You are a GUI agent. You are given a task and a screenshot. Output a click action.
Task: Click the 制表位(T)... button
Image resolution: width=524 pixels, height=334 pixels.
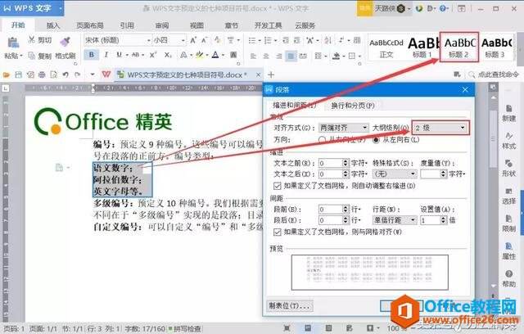[289, 305]
